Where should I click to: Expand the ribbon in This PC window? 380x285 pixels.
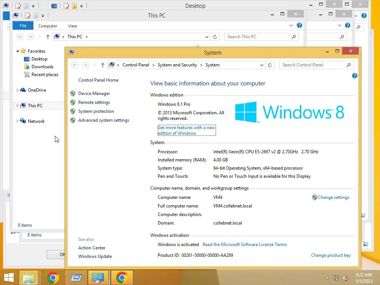(x=291, y=26)
